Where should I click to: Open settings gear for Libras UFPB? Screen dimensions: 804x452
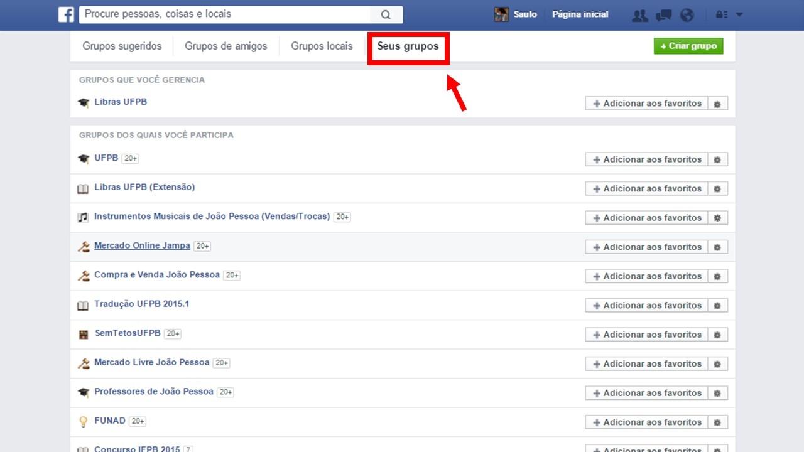tap(717, 104)
